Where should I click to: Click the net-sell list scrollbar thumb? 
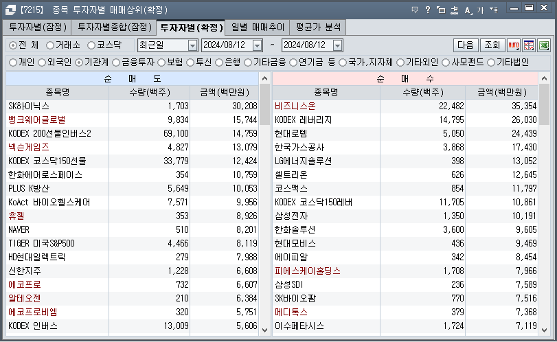pos(264,104)
